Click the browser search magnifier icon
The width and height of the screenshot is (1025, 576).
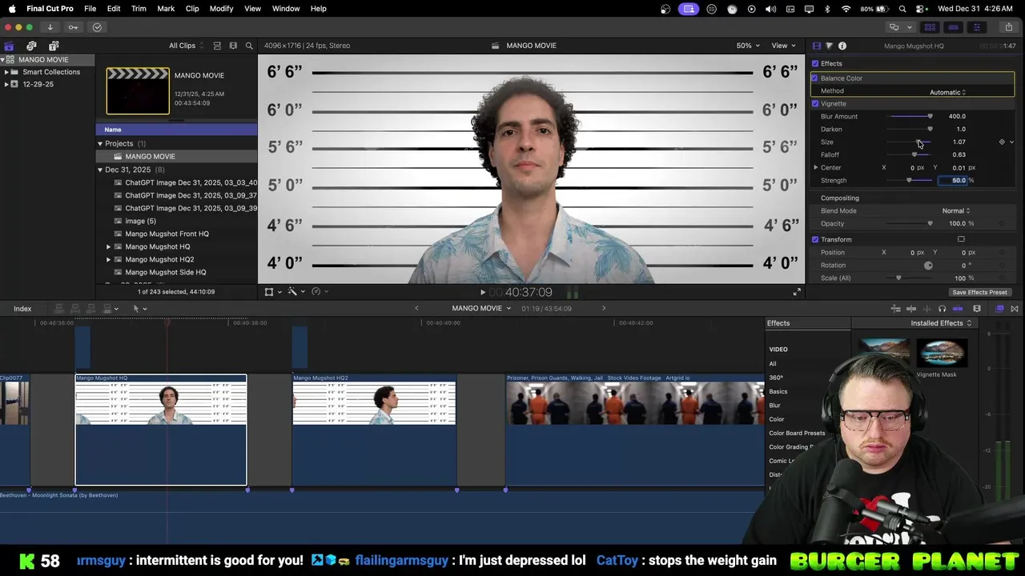249,46
